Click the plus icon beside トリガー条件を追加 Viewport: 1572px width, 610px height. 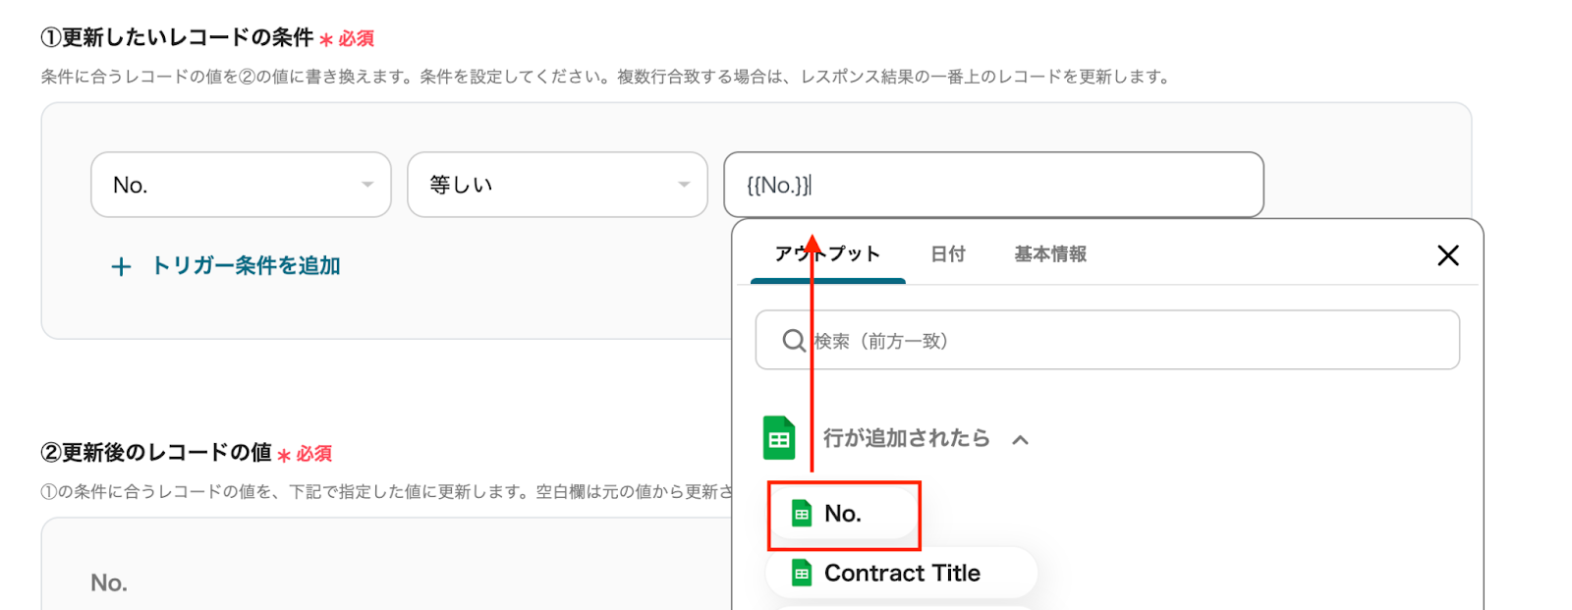(x=121, y=267)
